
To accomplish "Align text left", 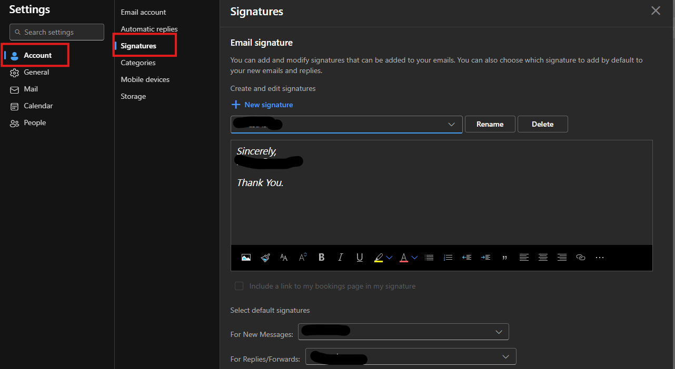I will (x=524, y=258).
